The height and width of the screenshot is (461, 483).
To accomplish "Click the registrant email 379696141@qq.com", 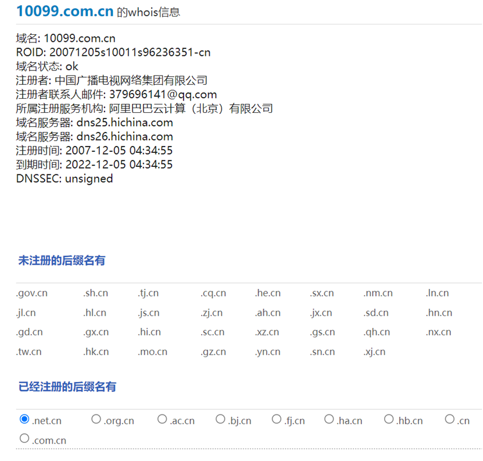I will click(163, 94).
